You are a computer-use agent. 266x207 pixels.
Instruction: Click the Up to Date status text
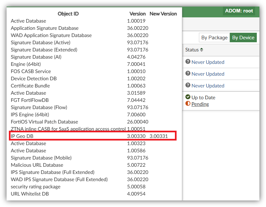203,98
